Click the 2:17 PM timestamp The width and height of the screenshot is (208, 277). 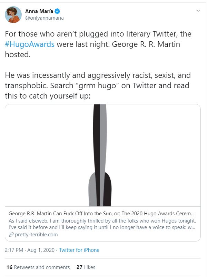pyautogui.click(x=14, y=250)
